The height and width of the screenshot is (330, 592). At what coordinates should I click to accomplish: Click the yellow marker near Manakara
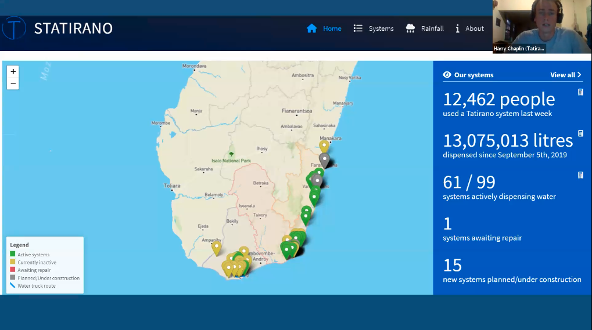click(324, 146)
